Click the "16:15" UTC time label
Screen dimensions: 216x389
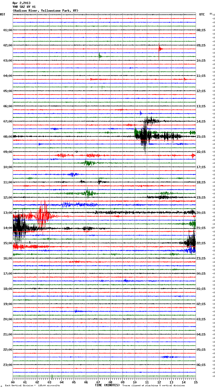point(201,152)
